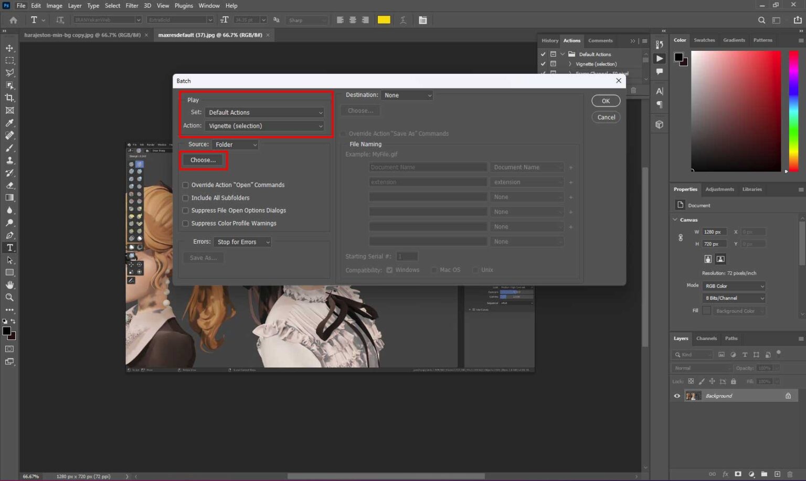Collapse the Canvas section in Properties

click(x=675, y=220)
